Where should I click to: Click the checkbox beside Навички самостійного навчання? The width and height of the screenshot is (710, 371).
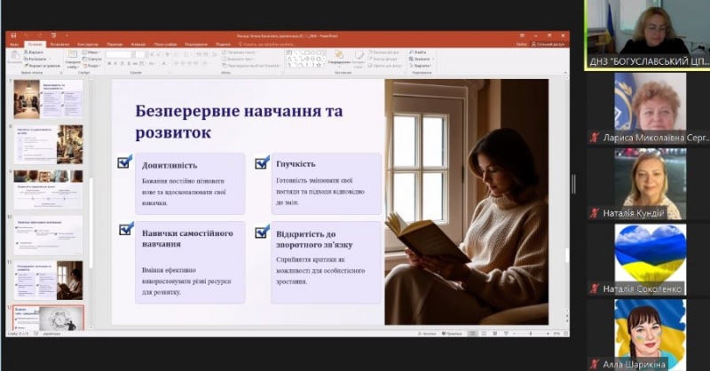click(124, 230)
